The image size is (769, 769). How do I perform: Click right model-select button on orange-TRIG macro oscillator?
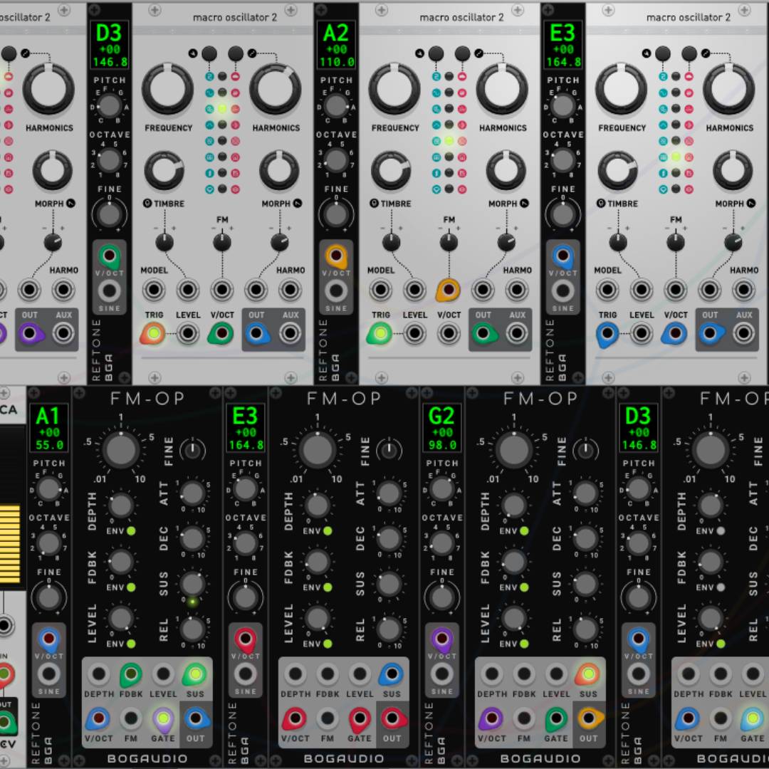236,53
